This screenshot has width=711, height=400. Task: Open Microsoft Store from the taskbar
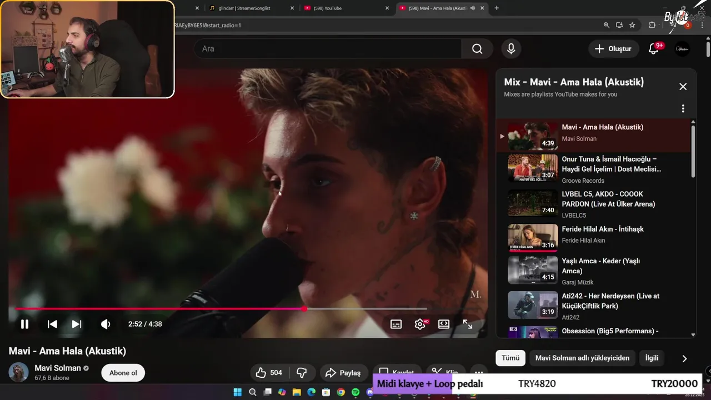326,392
